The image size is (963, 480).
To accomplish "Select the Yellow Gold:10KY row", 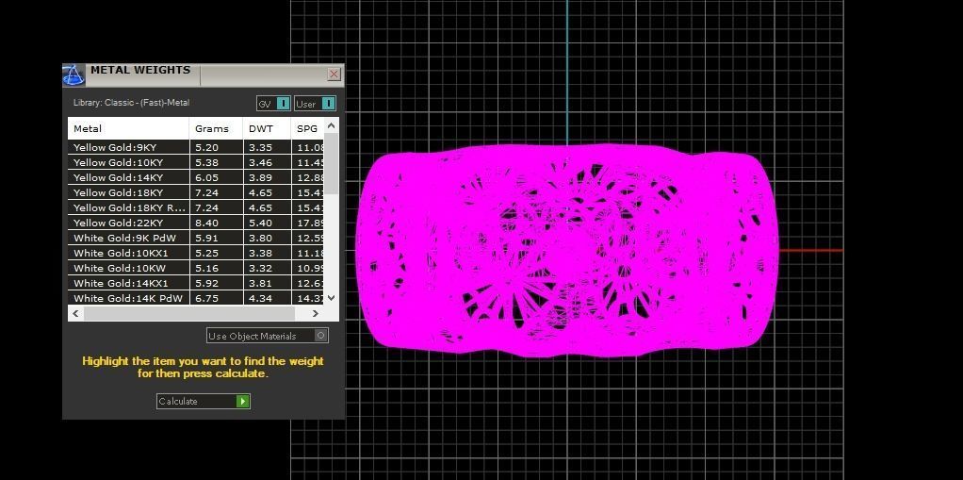I will point(196,162).
